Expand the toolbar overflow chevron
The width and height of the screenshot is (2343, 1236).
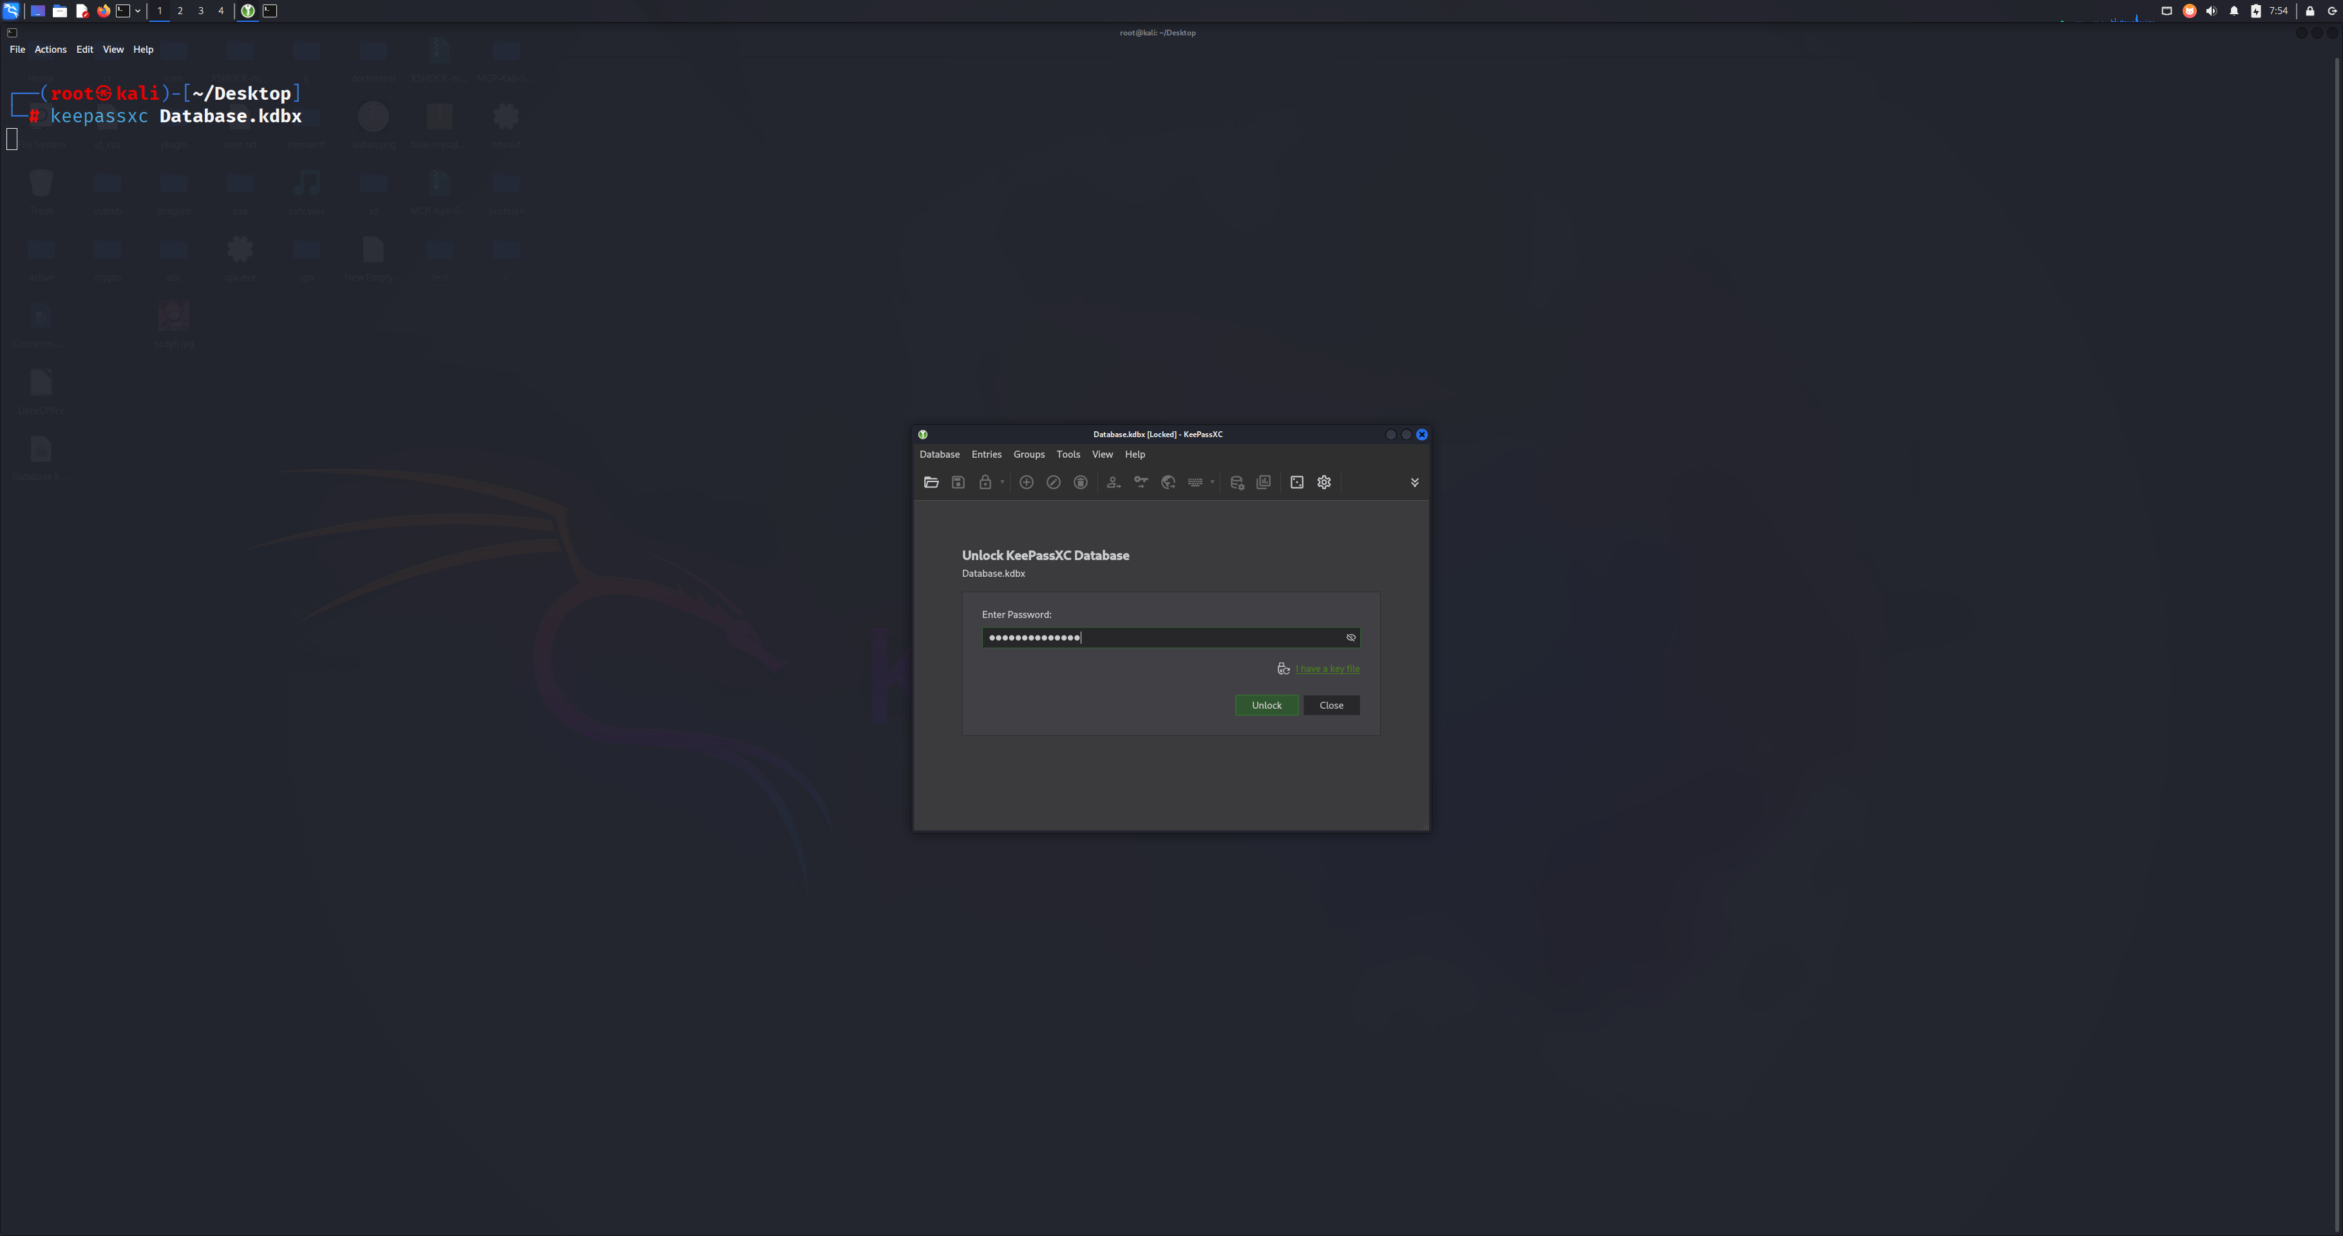pyautogui.click(x=1414, y=483)
